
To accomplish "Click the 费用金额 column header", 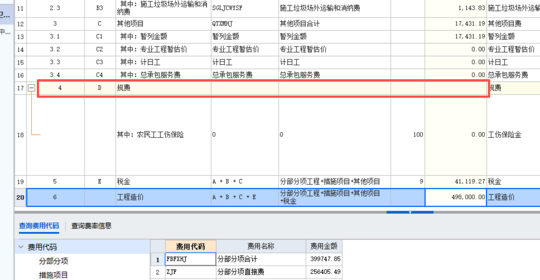I will coord(323,246).
